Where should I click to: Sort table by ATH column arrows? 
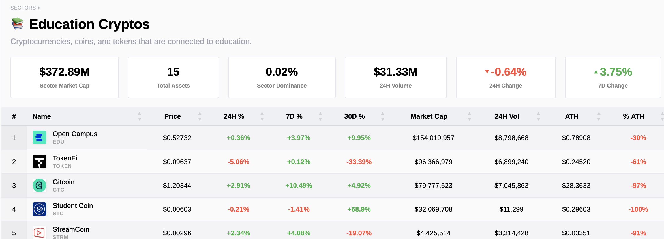coord(599,116)
